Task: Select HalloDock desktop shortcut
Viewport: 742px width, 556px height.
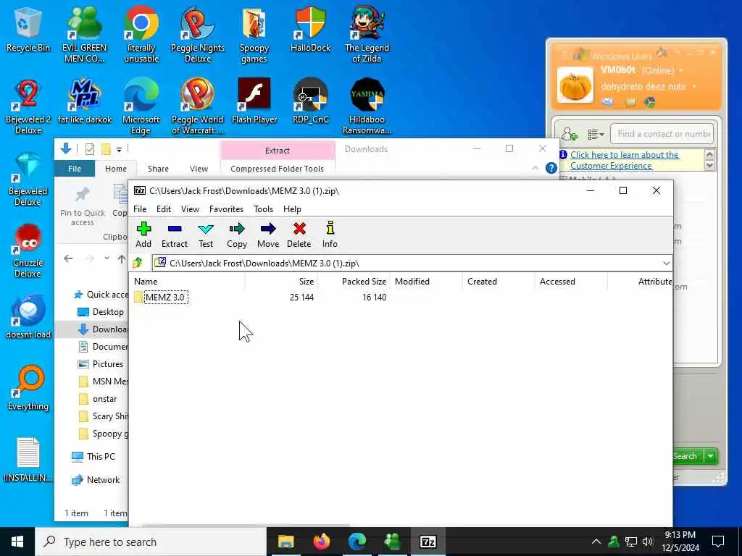Action: click(x=310, y=29)
